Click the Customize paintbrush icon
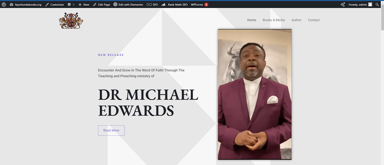 (47, 5)
